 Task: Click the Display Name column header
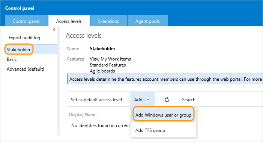tap(83, 115)
